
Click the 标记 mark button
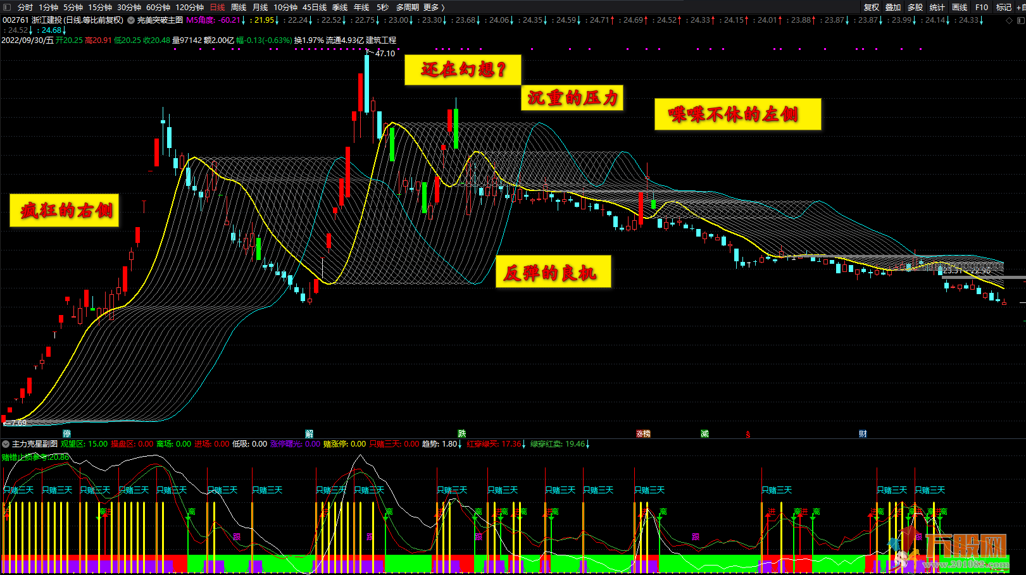coord(1004,7)
